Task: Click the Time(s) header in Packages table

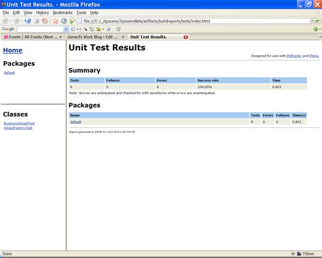Action: click(299, 115)
